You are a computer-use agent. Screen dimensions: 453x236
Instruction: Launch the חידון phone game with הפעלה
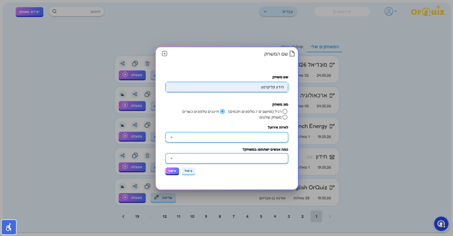(132, 167)
